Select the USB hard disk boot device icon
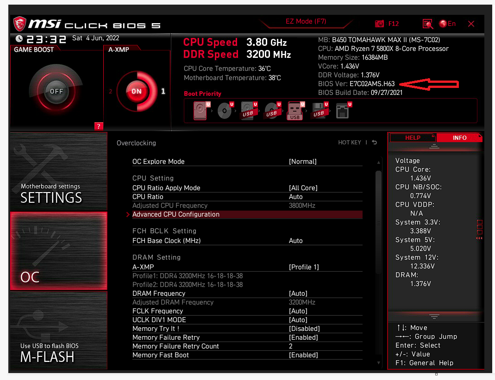This screenshot has height=380, width=495. pyautogui.click(x=249, y=111)
